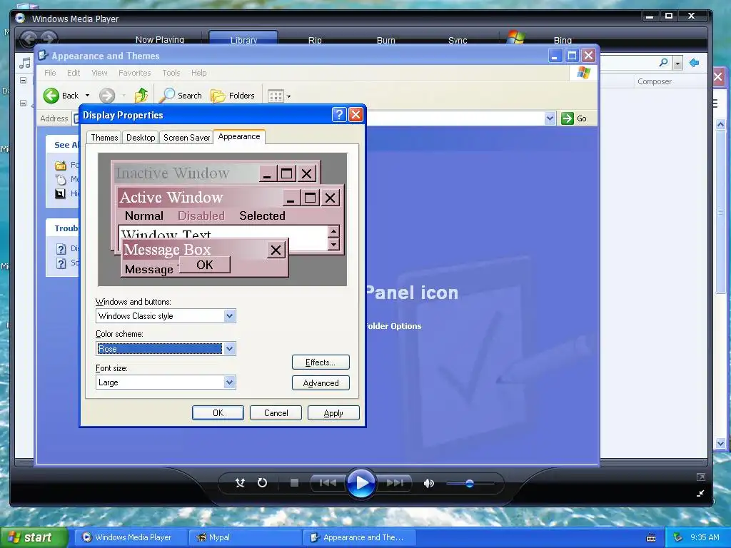Click the Apply button
The width and height of the screenshot is (731, 548).
pyautogui.click(x=333, y=413)
